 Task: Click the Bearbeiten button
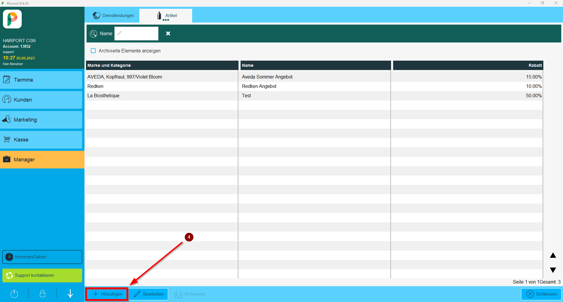pyautogui.click(x=149, y=294)
